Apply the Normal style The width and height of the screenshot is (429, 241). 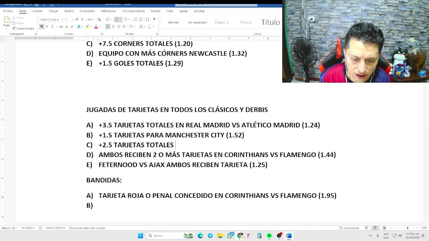pyautogui.click(x=173, y=22)
